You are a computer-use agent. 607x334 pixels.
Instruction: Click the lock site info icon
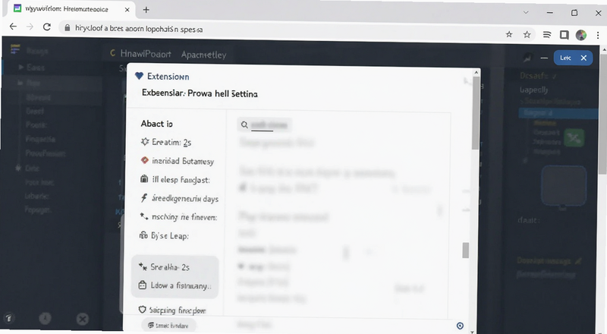[68, 28]
